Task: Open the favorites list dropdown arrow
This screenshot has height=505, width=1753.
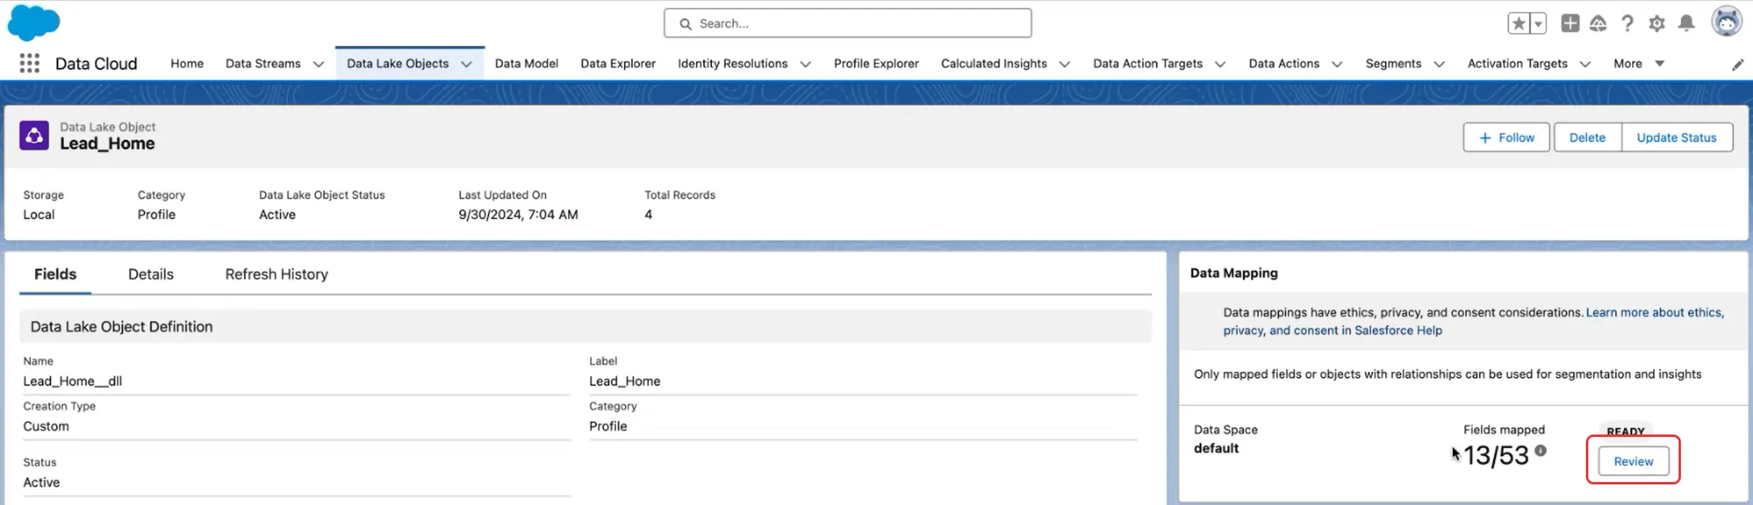Action: pyautogui.click(x=1538, y=24)
